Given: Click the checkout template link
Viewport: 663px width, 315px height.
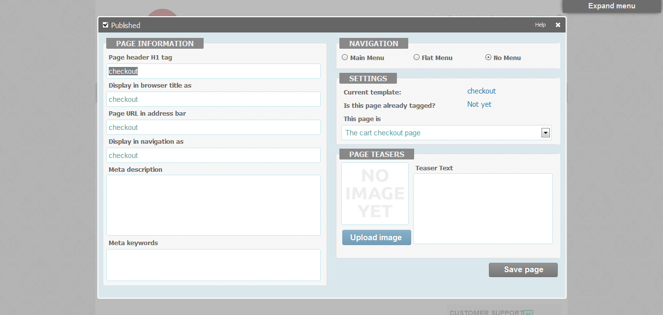Looking at the screenshot, I should coord(481,91).
